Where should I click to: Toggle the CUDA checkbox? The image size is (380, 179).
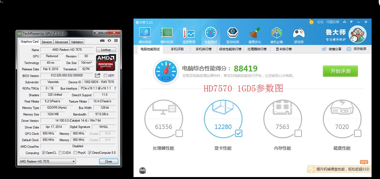click(x=60, y=153)
